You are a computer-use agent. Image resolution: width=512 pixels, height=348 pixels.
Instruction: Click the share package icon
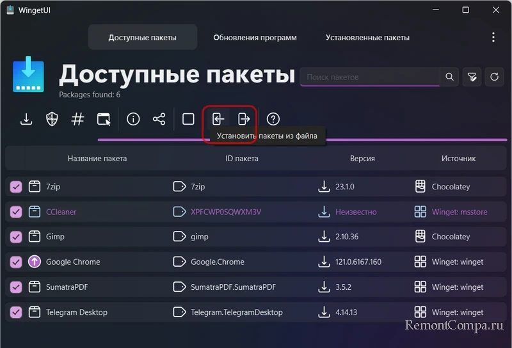tap(159, 119)
